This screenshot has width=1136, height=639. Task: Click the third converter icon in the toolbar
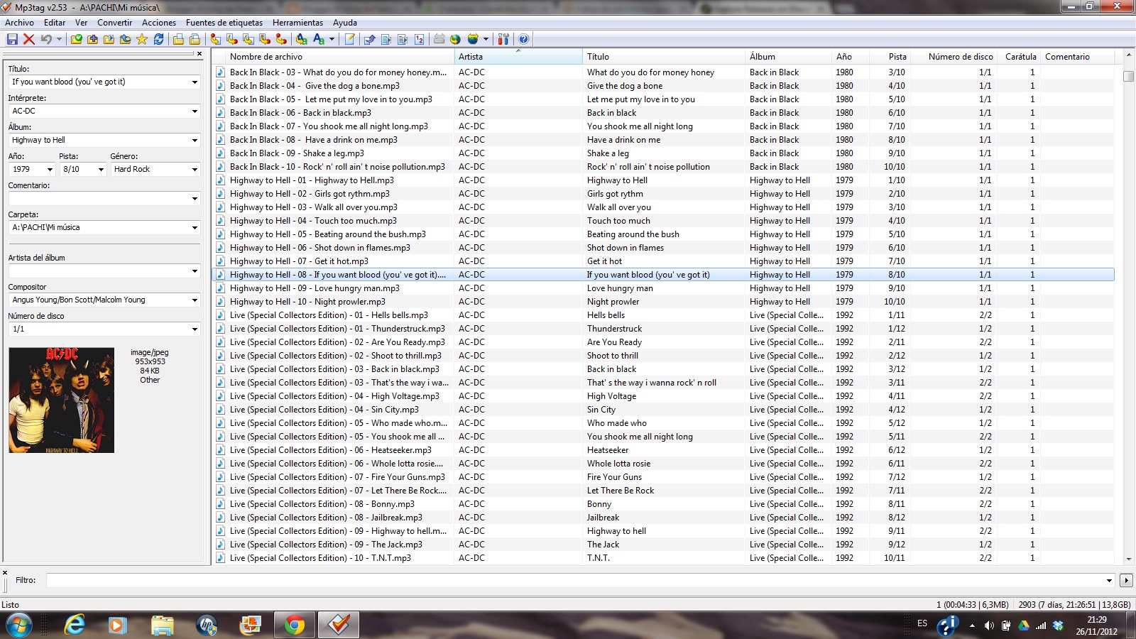[x=248, y=39]
